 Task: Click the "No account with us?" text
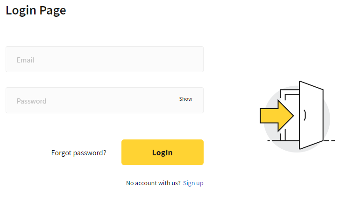click(x=153, y=183)
